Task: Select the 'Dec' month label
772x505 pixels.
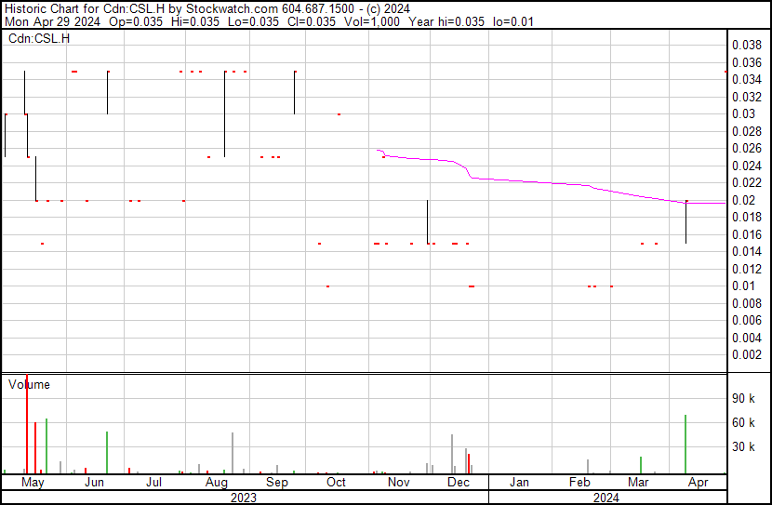Action: click(x=459, y=483)
